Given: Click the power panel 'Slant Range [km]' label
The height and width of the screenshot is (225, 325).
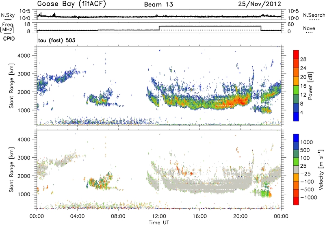Looking at the screenshot, I should 11,86.
